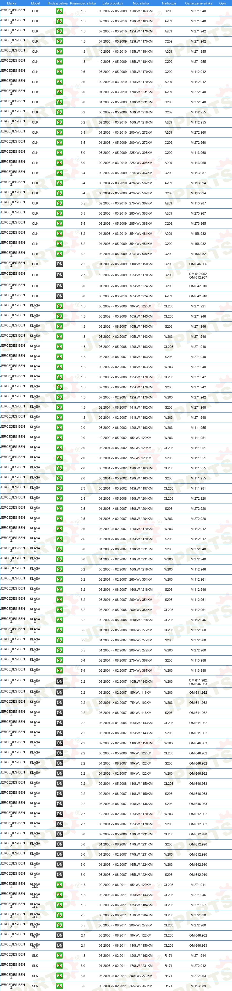
Task: Select engine code cell M 271.944
Action: [x=198, y=956]
